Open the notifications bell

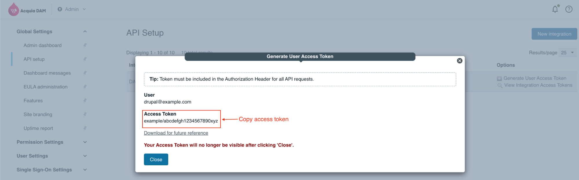(x=555, y=9)
